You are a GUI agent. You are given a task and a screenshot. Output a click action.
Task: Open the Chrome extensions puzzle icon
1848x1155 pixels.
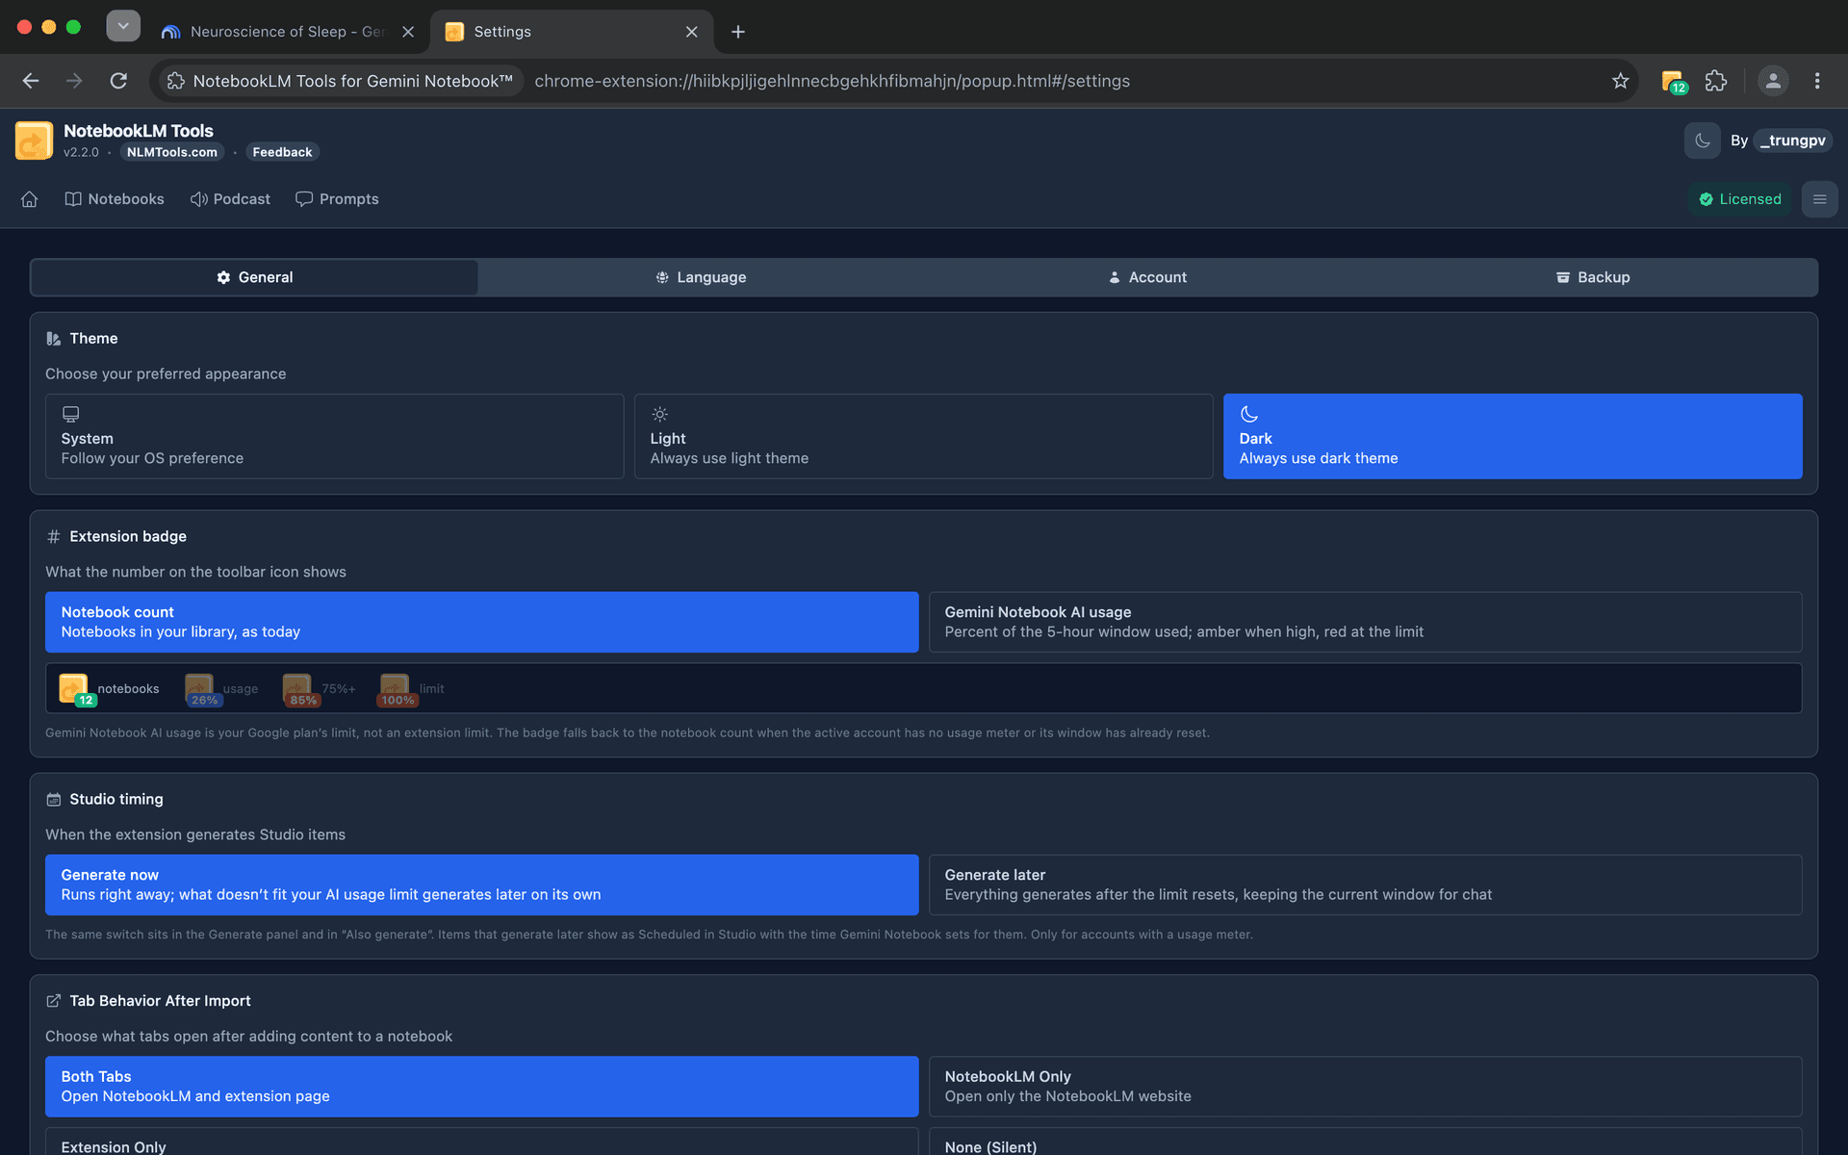point(1715,81)
